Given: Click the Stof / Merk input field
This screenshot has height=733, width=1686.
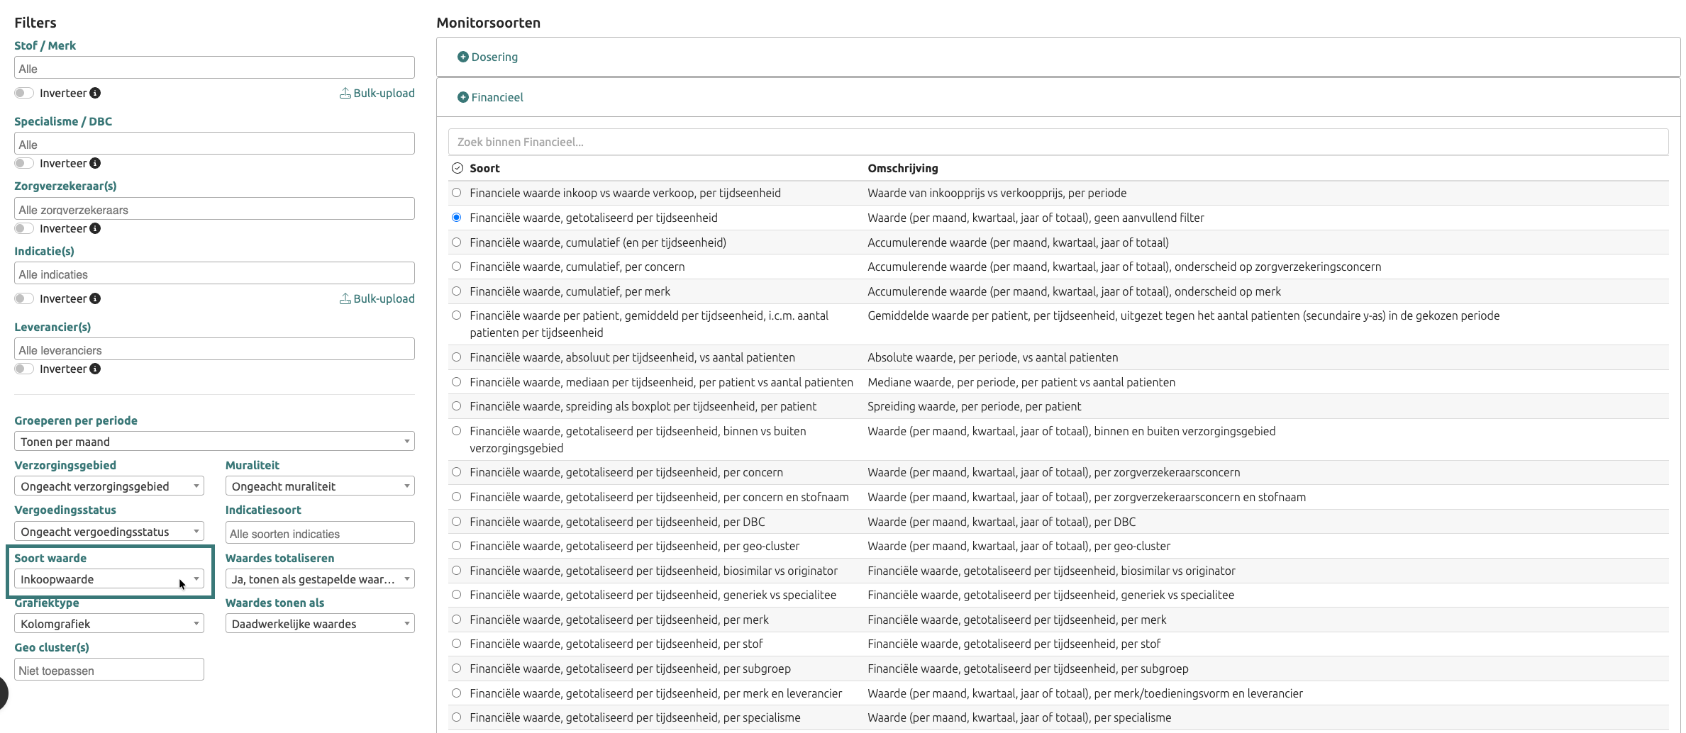Looking at the screenshot, I should point(214,67).
